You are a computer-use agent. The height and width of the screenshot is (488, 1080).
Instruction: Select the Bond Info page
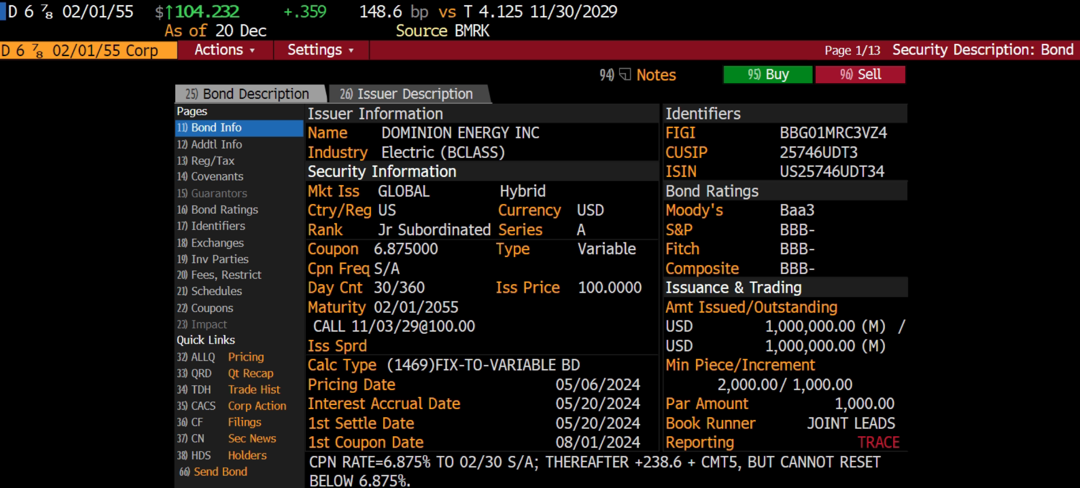click(239, 128)
